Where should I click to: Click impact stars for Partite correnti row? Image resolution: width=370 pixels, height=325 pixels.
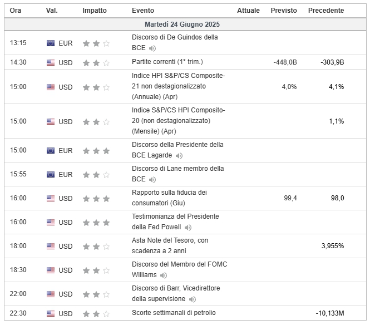click(96, 63)
